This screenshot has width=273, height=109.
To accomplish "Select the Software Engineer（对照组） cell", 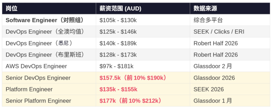I will [45, 20].
